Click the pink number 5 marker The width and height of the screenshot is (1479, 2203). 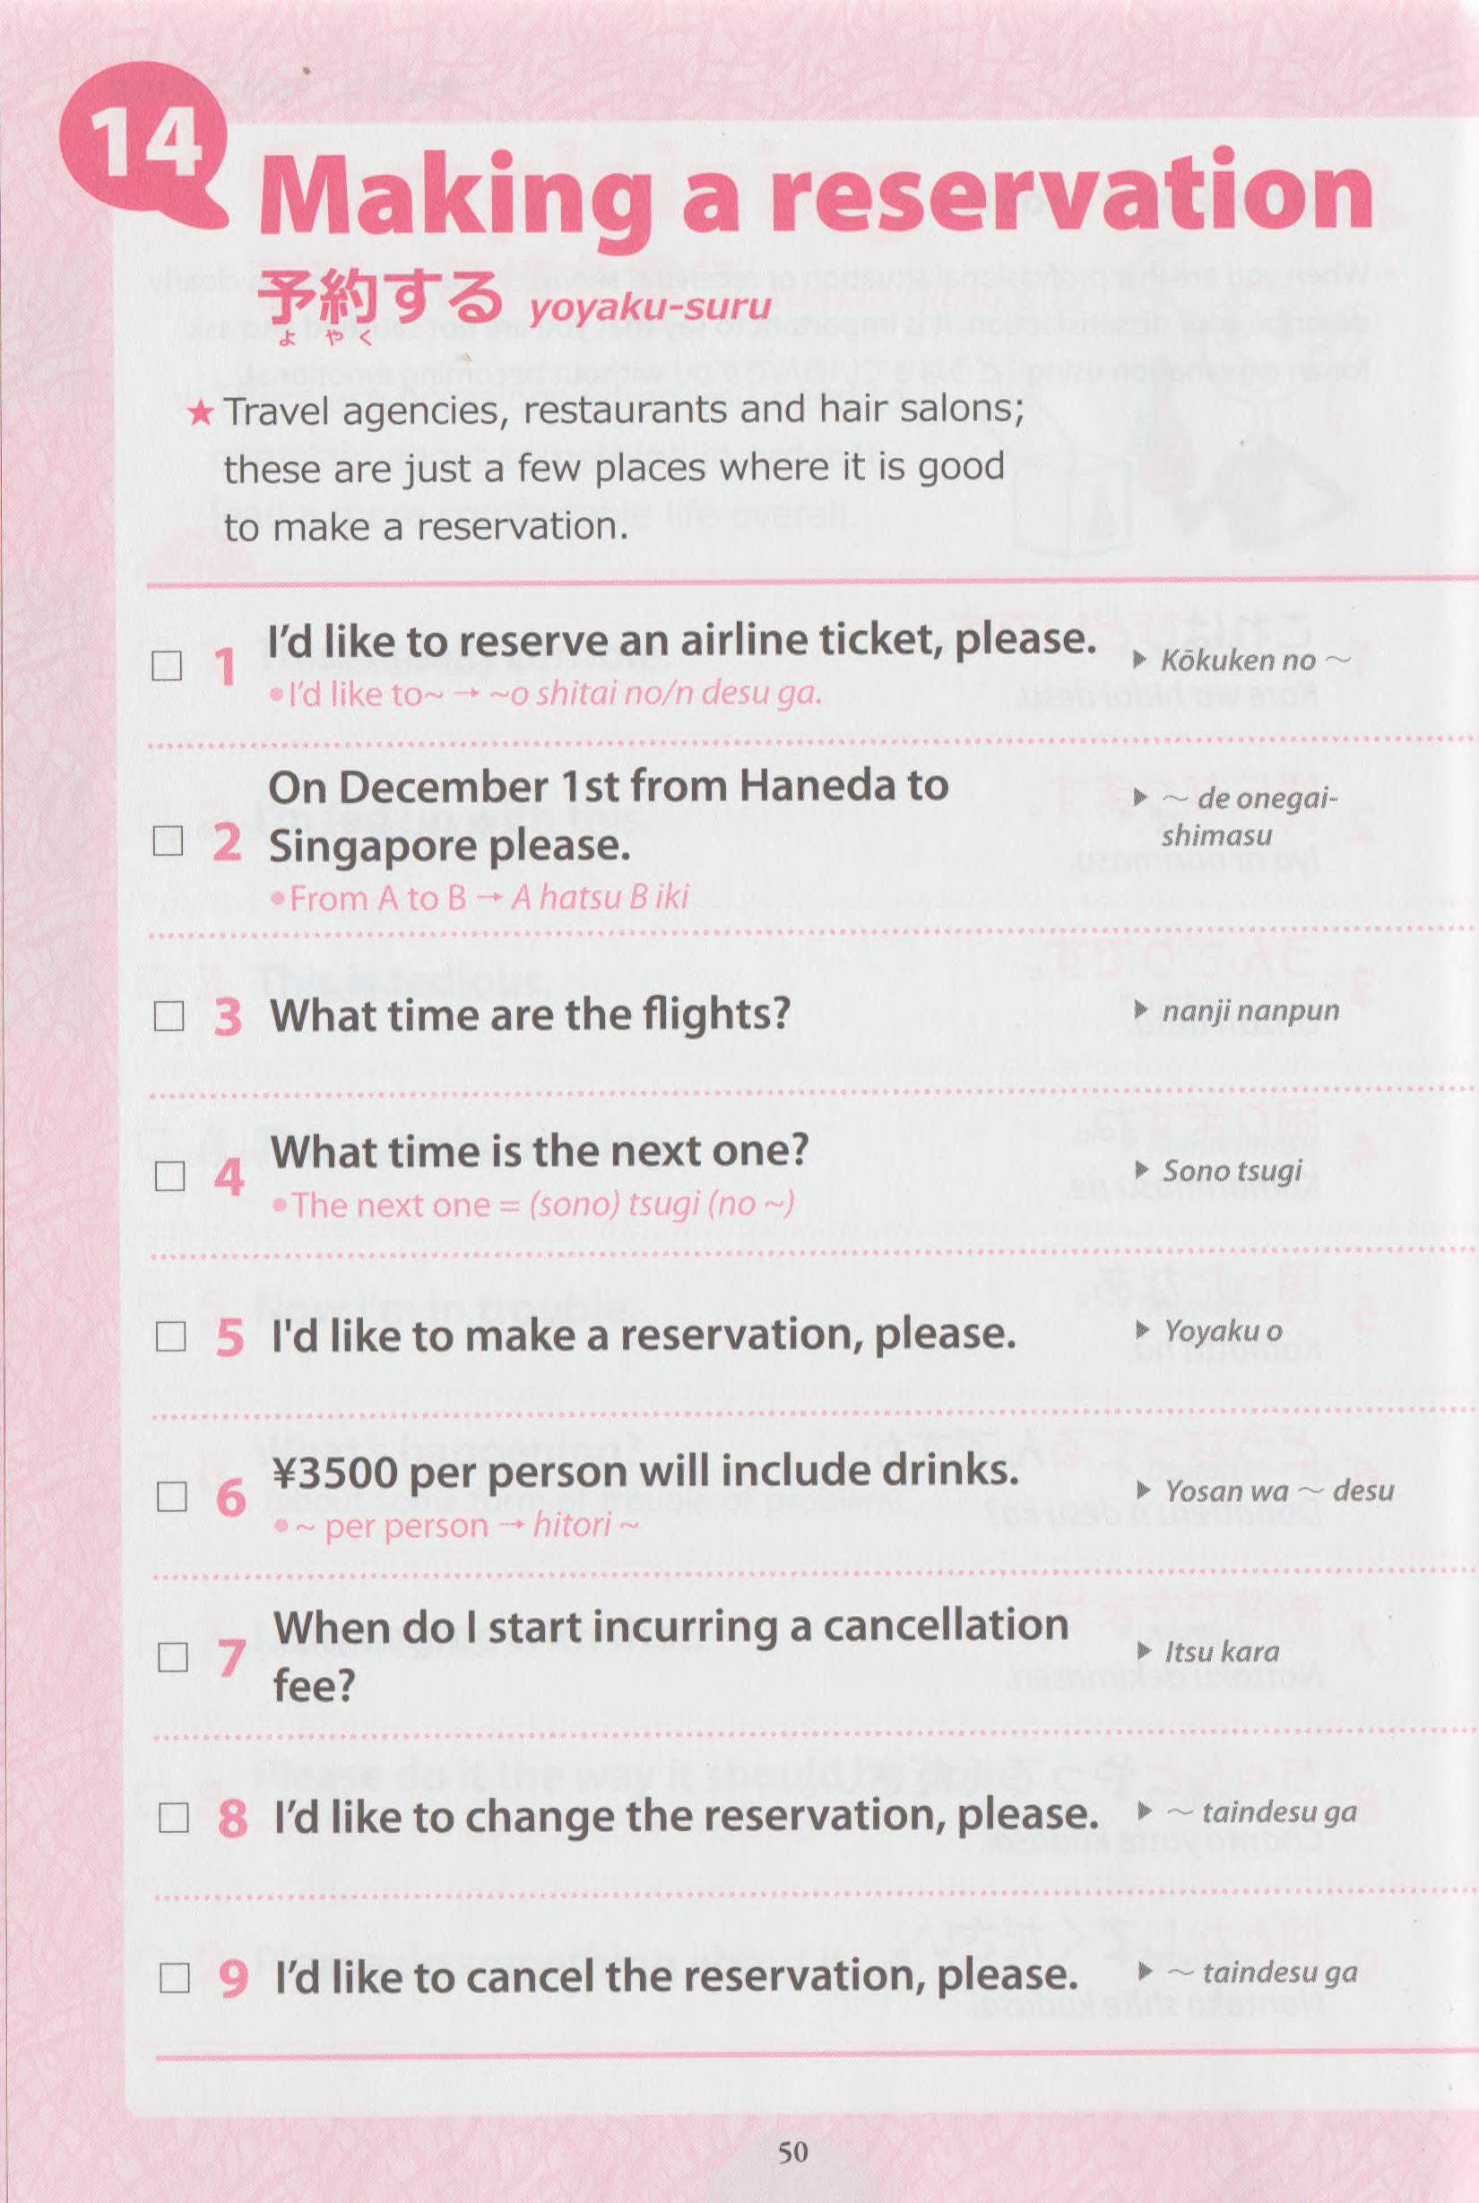(x=229, y=1336)
